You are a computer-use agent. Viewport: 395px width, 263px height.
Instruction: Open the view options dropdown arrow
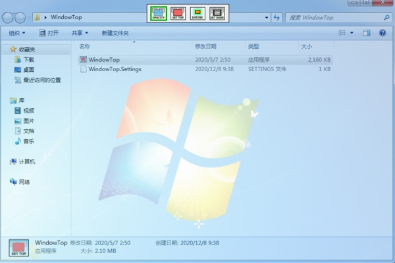tap(352, 33)
